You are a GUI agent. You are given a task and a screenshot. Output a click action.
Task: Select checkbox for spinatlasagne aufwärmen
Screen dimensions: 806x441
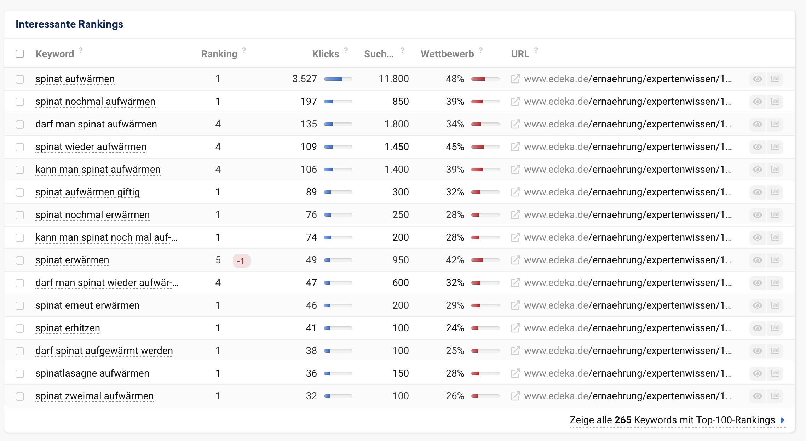(20, 373)
